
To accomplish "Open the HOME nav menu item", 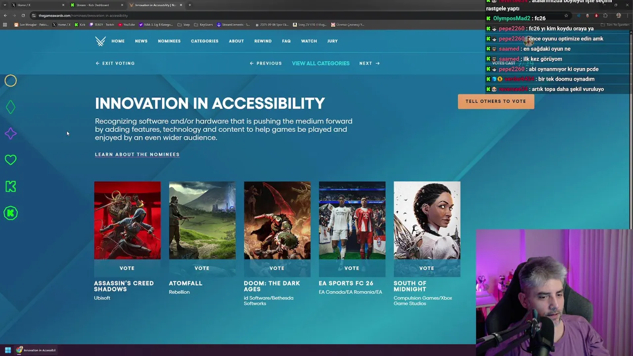I will point(118,41).
